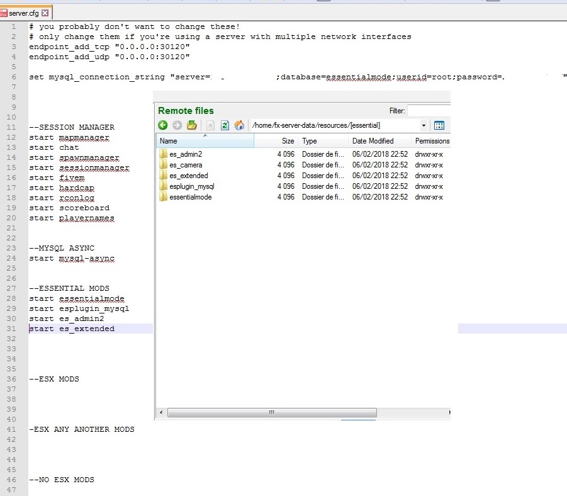Click the right scroll arrow in Remote files
The image size is (567, 496).
[x=449, y=412]
